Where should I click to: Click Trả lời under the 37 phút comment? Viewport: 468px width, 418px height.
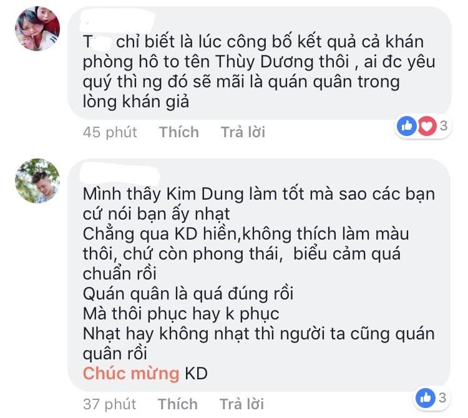241,404
